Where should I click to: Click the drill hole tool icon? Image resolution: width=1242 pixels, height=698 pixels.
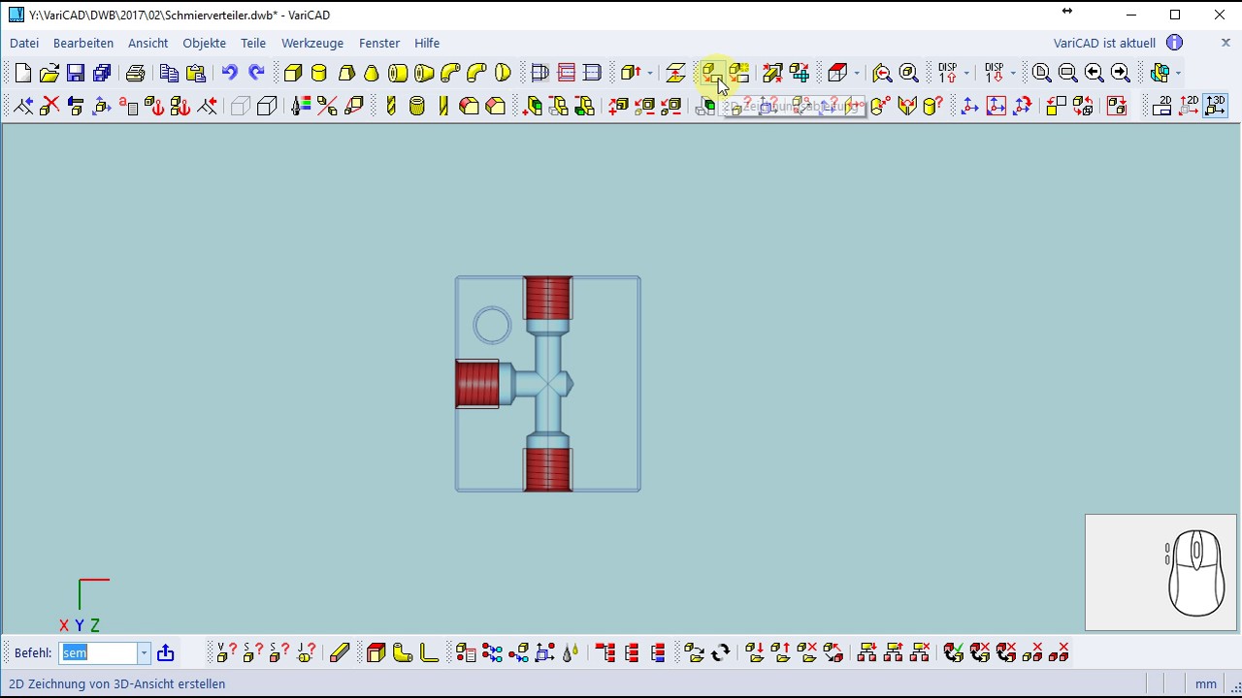(x=391, y=106)
